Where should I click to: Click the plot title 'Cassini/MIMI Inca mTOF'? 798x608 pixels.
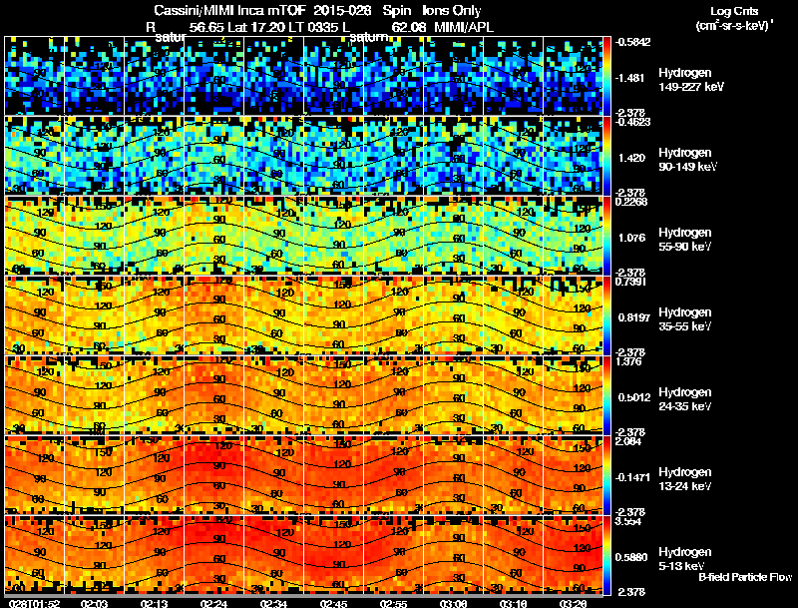point(230,11)
